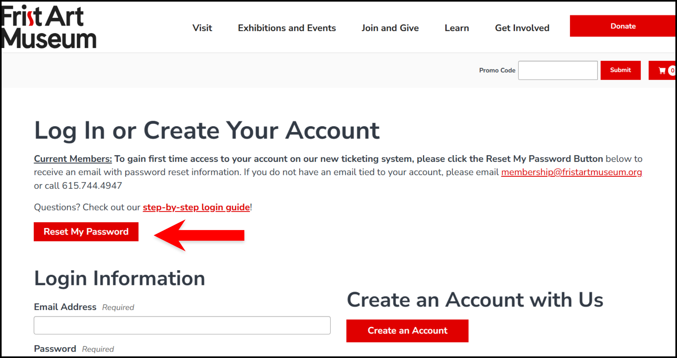This screenshot has height=358, width=677.
Task: Open the Visit menu
Action: (x=202, y=28)
